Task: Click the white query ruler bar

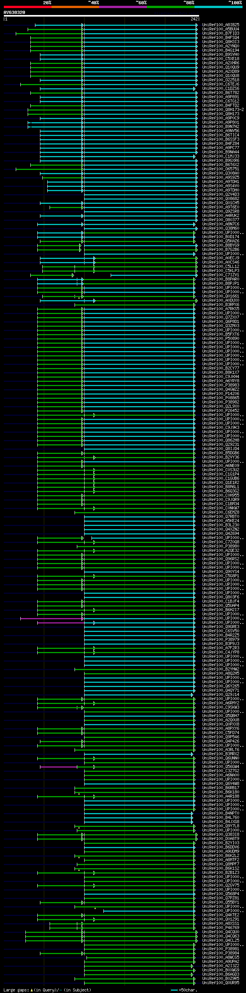Action: pos(101,16)
